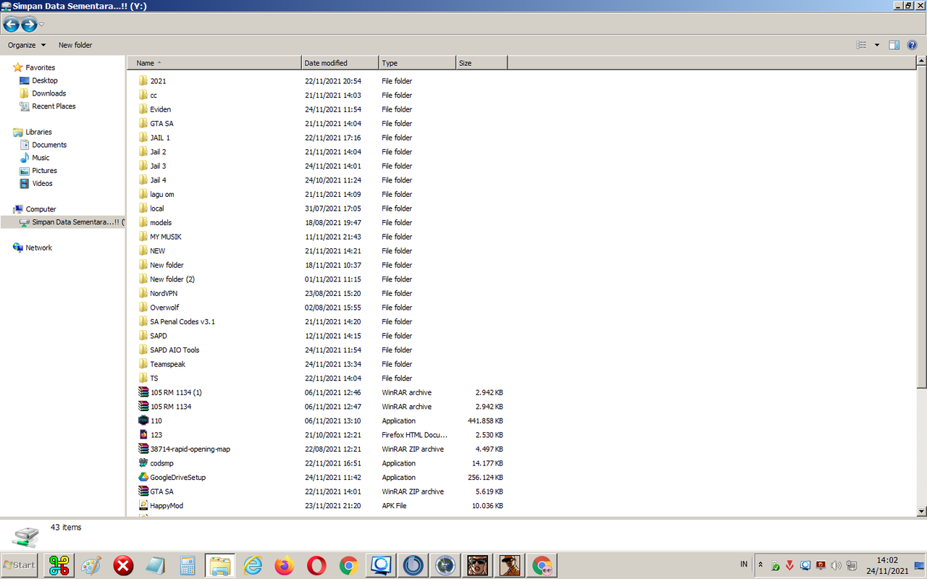Open Help with the question mark icon
Screen dimensions: 927x579
point(913,45)
